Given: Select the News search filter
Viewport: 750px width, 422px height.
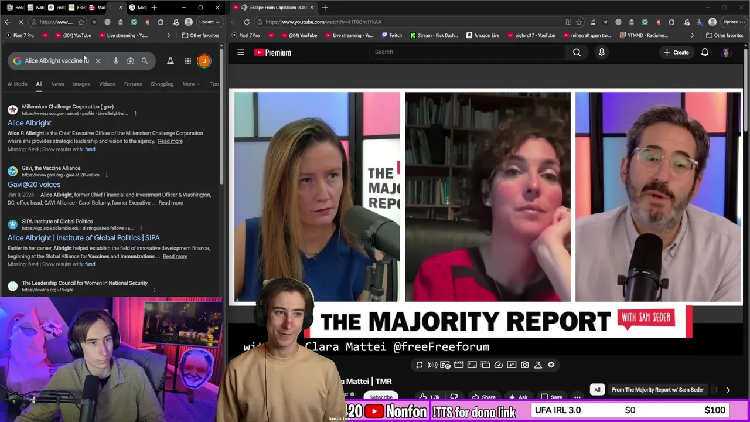Looking at the screenshot, I should click(57, 84).
